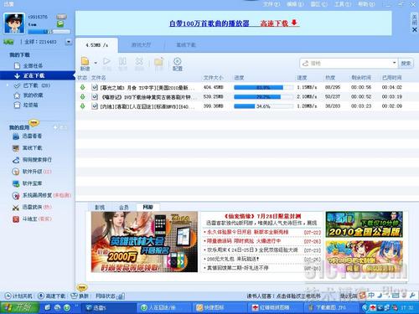Switch to 人在囧途 taskbar window
The width and height of the screenshot is (419, 314).
[164, 308]
